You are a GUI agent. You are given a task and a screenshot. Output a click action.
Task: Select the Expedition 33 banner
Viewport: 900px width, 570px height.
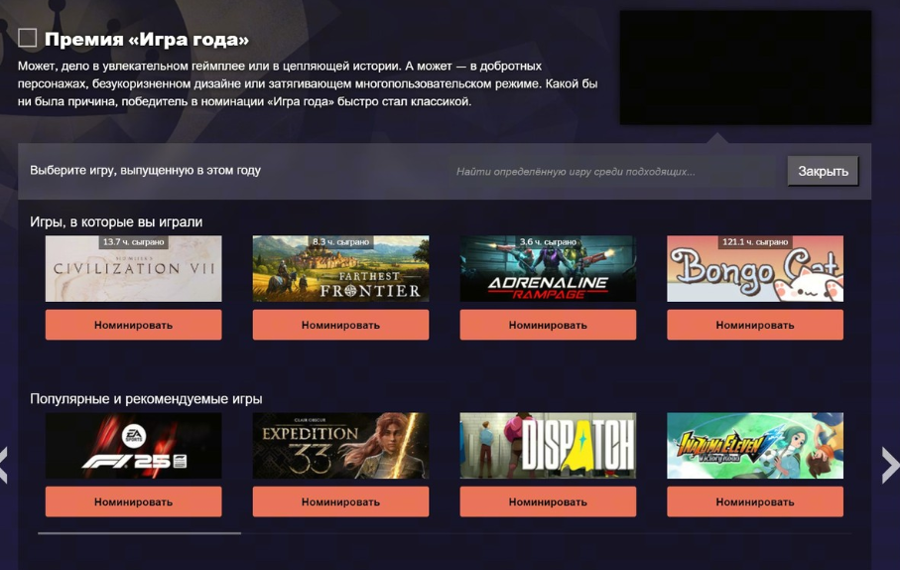coord(340,445)
